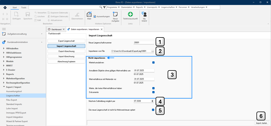Click Löschen in the toolbar

(40, 16)
